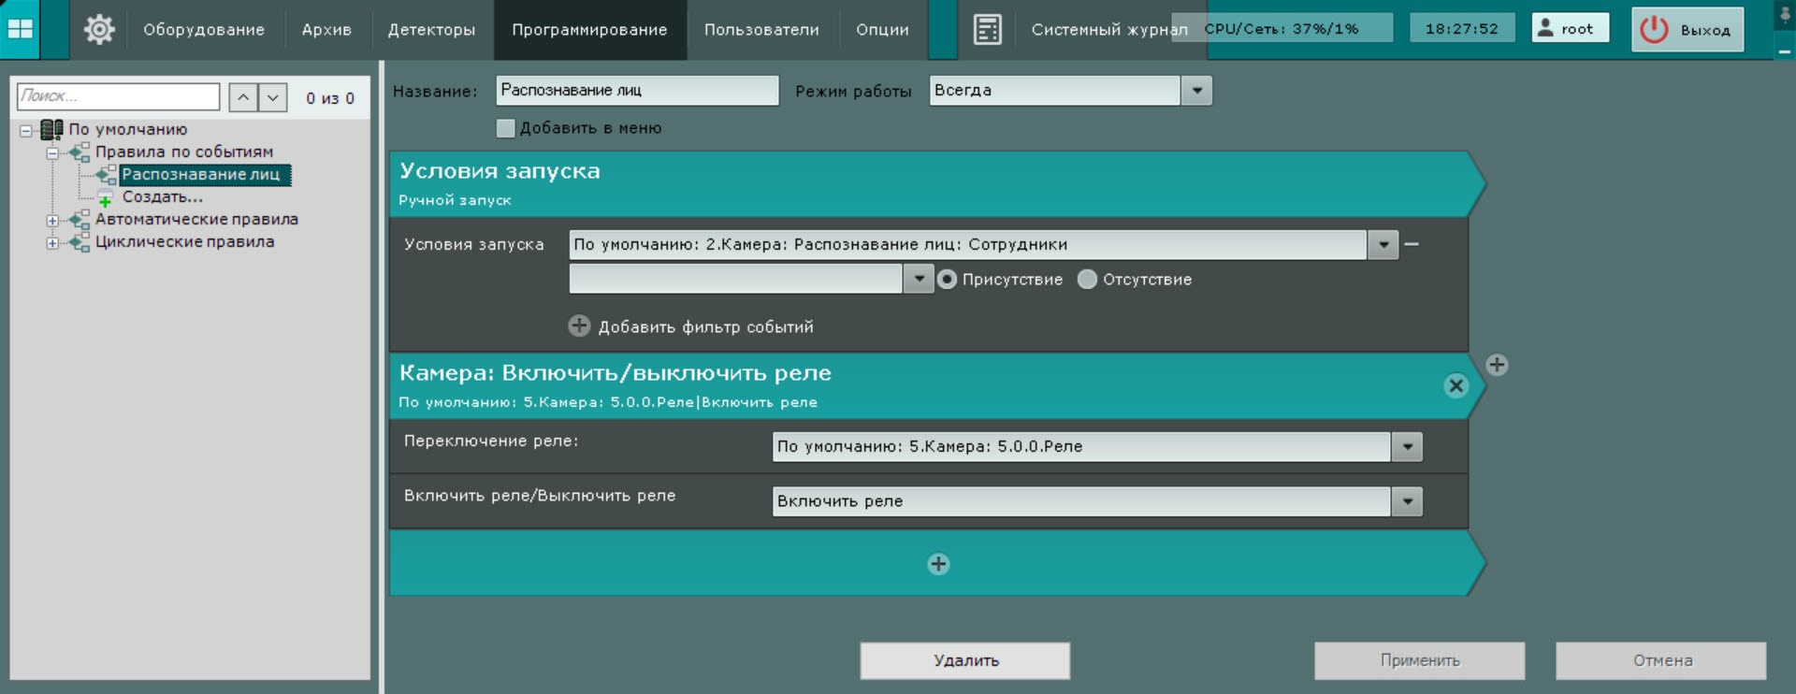Click the plus icon for adding an event filter
This screenshot has width=1796, height=694.
(580, 326)
